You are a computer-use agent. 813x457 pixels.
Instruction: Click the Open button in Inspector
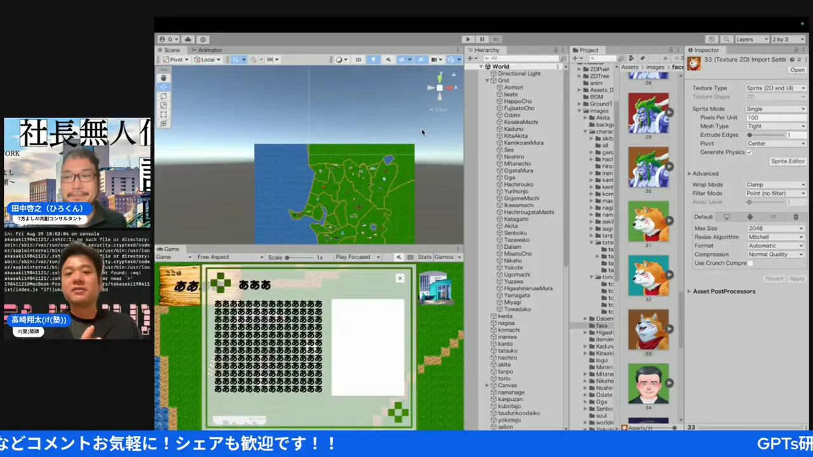point(796,70)
